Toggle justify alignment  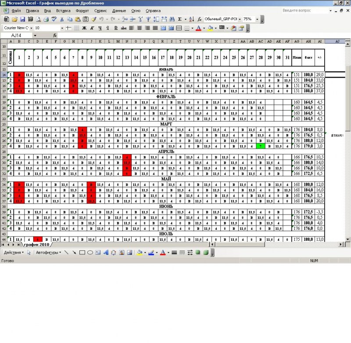[x=155, y=28]
